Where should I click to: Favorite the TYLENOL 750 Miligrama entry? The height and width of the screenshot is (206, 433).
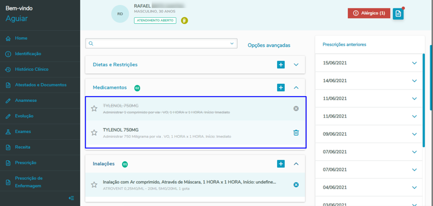coord(94,132)
